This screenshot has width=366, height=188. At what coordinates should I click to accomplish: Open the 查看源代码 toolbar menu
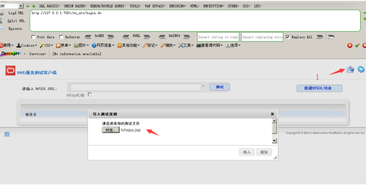point(210,45)
